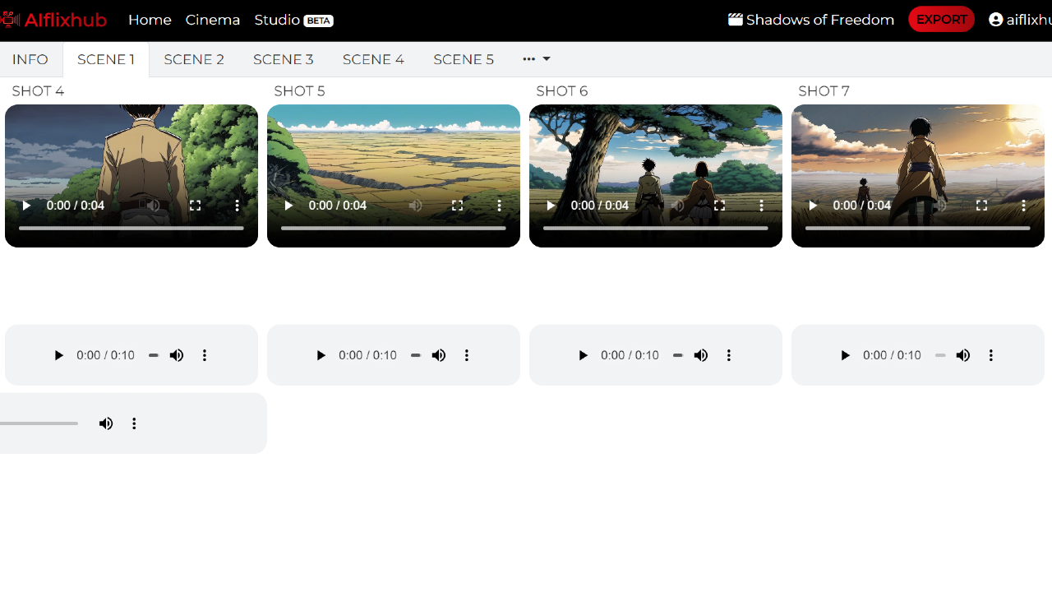Image resolution: width=1052 pixels, height=592 pixels.
Task: Seek on Shot 4 audio progress bar
Action: [x=154, y=355]
